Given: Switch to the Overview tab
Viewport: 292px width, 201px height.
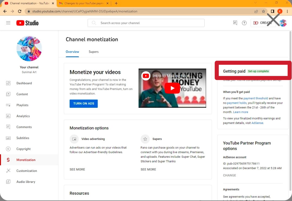Looking at the screenshot, I should (72, 52).
